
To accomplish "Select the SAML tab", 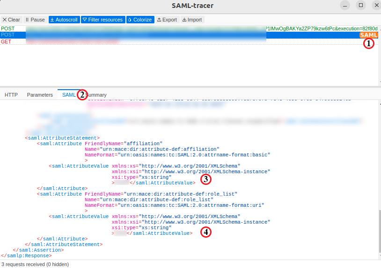I will pyautogui.click(x=68, y=95).
